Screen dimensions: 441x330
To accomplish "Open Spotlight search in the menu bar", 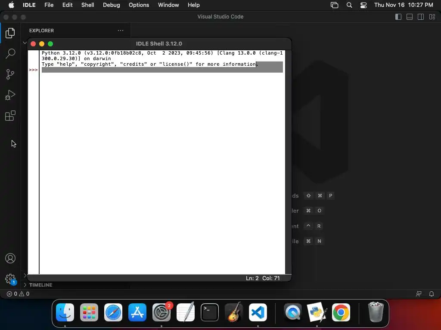I will 349,5.
